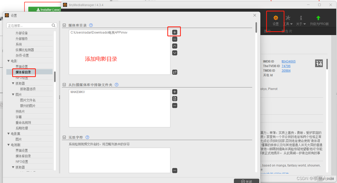Image resolution: width=337 pixels, height=183 pixels.
Task: Select 外部设备 in settings tree
Action: point(22,33)
